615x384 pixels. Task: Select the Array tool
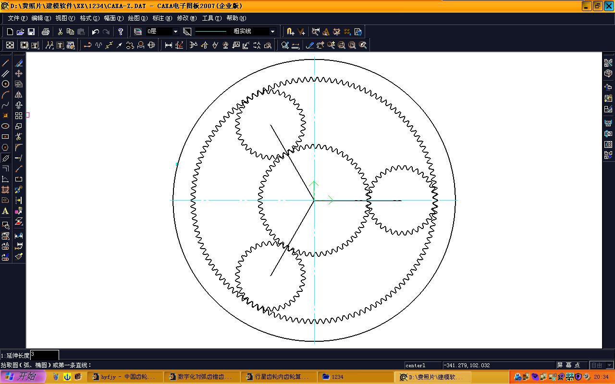click(19, 116)
